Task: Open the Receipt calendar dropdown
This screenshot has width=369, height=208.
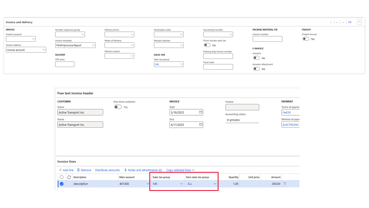Action: (x=181, y=45)
